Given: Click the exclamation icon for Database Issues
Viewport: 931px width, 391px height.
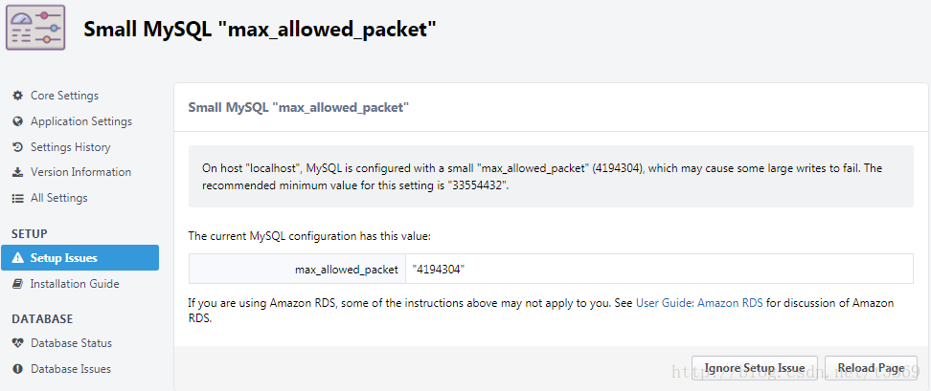Looking at the screenshot, I should (x=18, y=368).
